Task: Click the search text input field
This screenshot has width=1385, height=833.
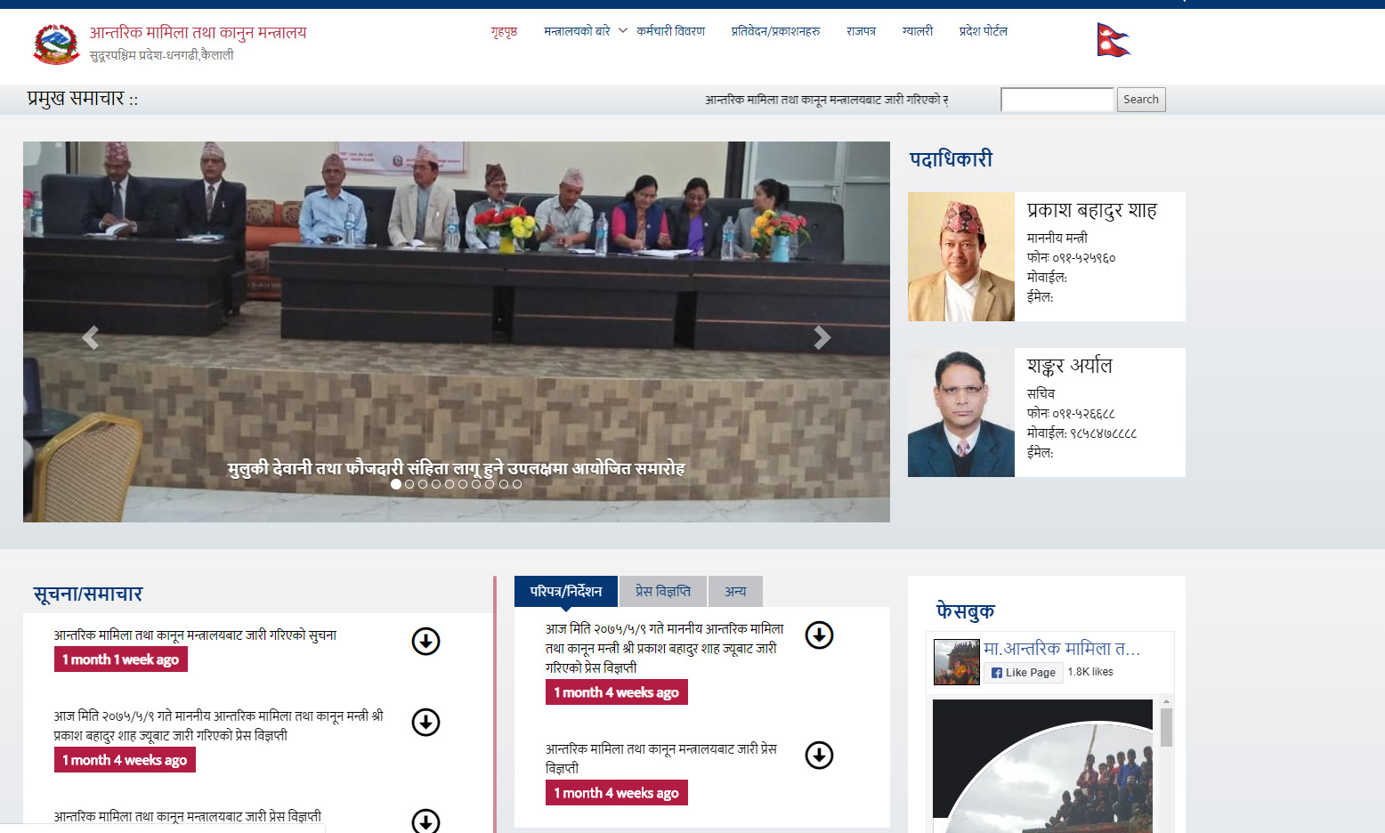Action: coord(1057,100)
